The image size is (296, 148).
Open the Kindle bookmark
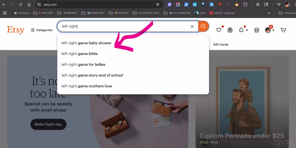(x=200, y=13)
